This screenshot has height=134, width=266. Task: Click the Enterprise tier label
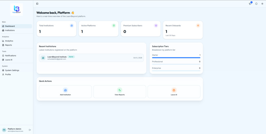[156, 68]
